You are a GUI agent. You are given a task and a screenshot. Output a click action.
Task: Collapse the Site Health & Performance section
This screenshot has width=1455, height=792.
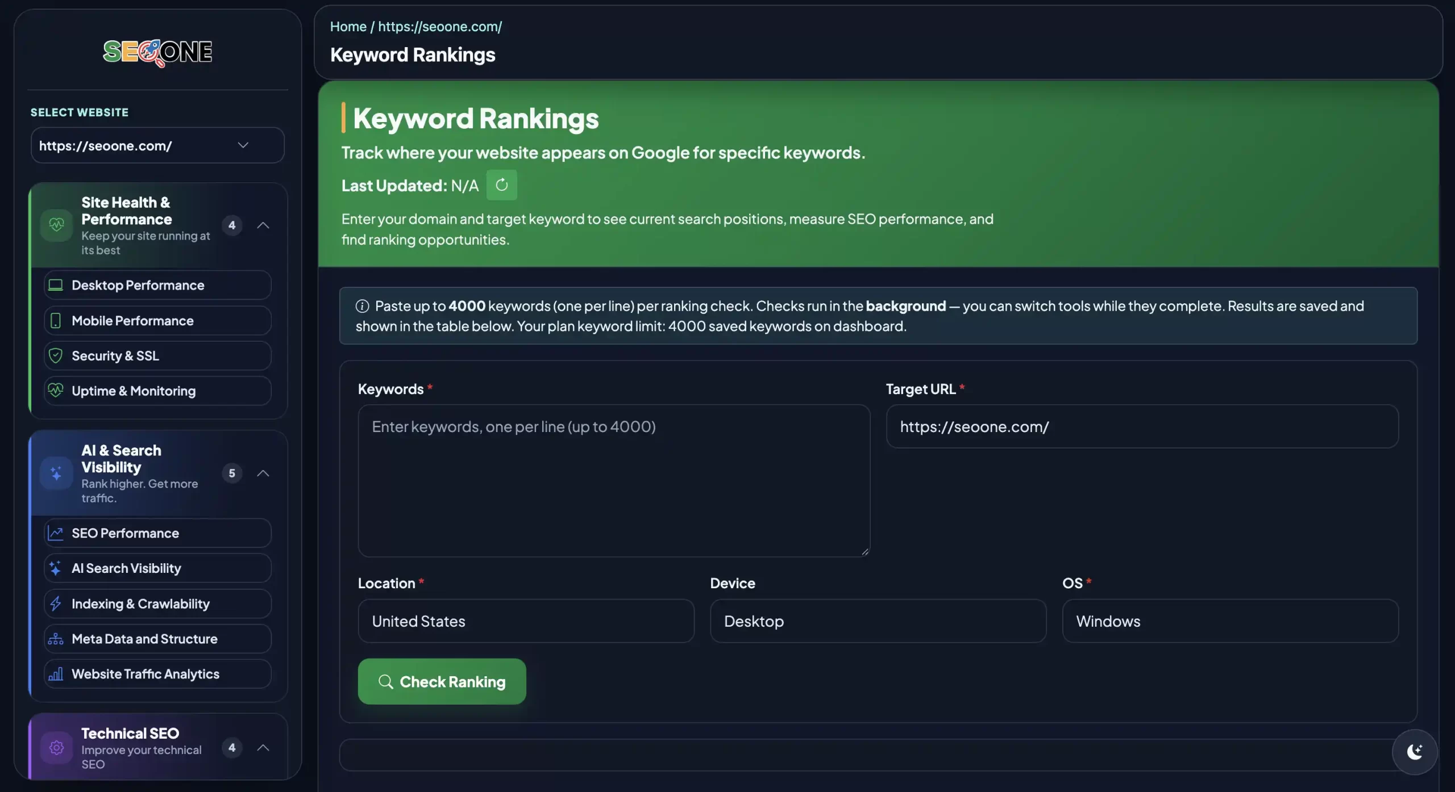pyautogui.click(x=263, y=225)
